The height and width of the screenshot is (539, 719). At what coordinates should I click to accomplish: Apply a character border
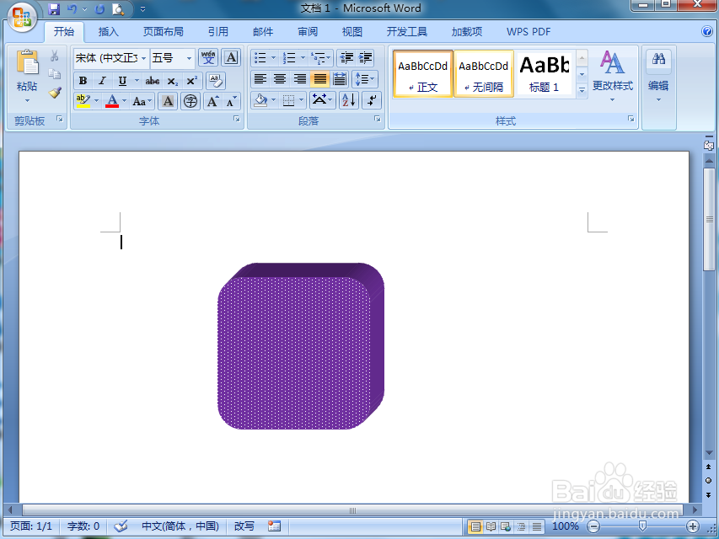coord(232,58)
